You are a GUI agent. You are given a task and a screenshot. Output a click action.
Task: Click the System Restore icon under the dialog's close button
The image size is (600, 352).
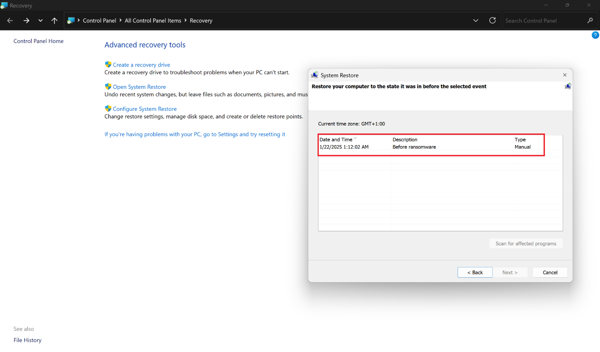[568, 86]
